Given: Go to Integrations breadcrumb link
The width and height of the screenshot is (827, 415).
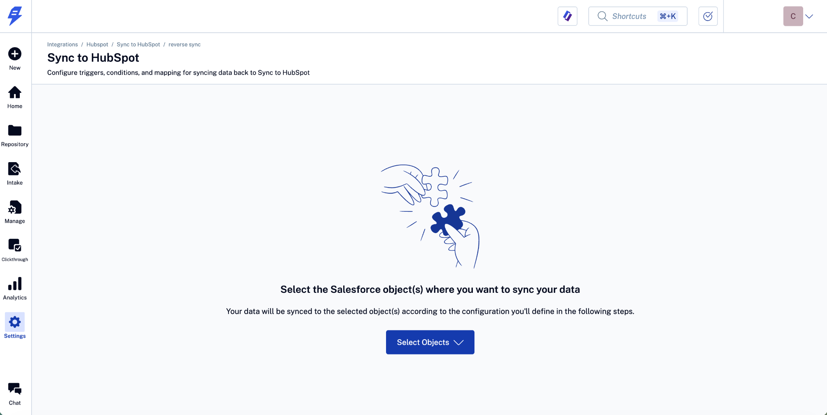Looking at the screenshot, I should pyautogui.click(x=63, y=44).
